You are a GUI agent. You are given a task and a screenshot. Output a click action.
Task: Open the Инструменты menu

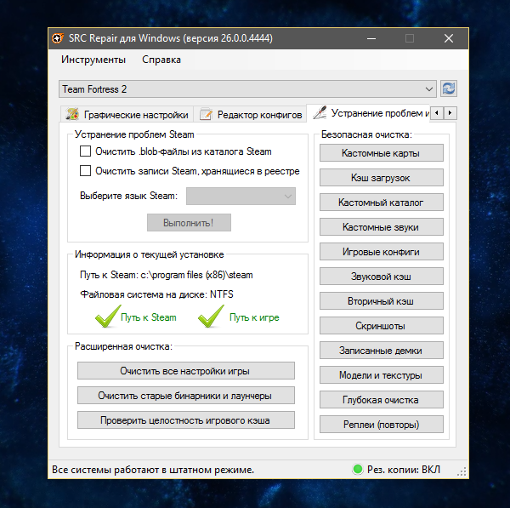(93, 60)
